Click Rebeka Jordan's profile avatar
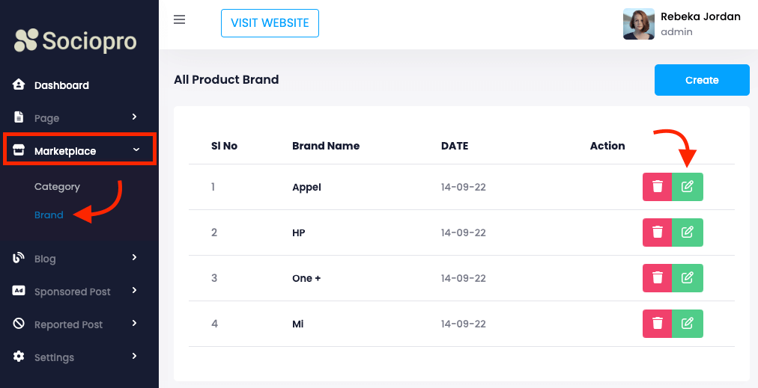758x388 pixels. pos(638,24)
